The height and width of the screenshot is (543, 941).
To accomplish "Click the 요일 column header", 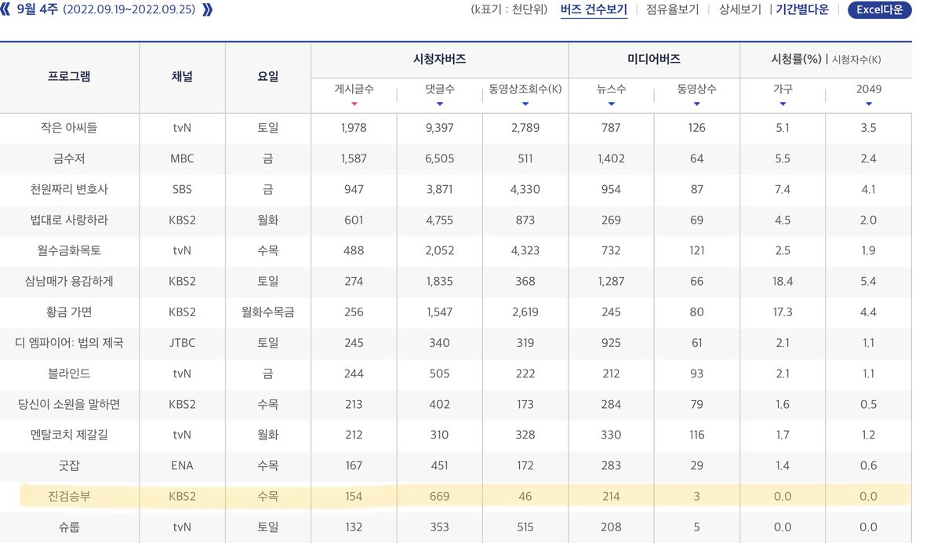I will 267,77.
